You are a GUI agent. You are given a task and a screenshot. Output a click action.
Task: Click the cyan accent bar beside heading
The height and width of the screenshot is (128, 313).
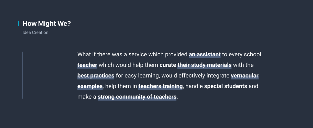tap(19, 23)
